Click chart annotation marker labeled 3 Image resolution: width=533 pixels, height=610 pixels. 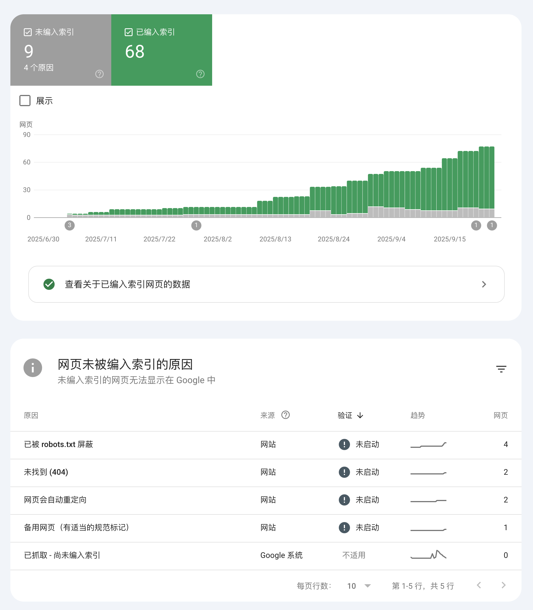[69, 225]
